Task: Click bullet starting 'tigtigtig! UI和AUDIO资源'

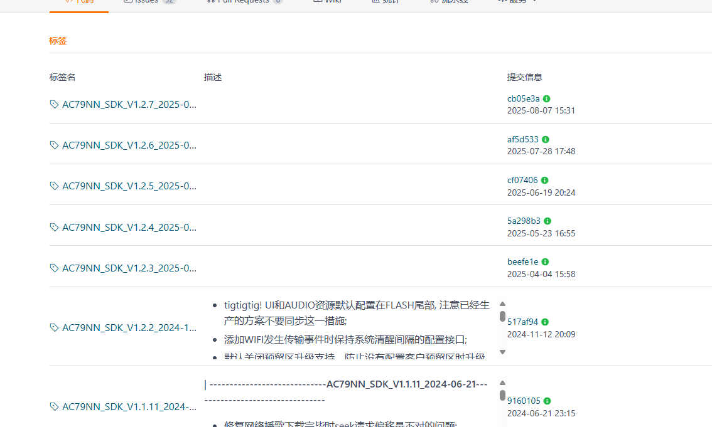Action: coord(357,313)
